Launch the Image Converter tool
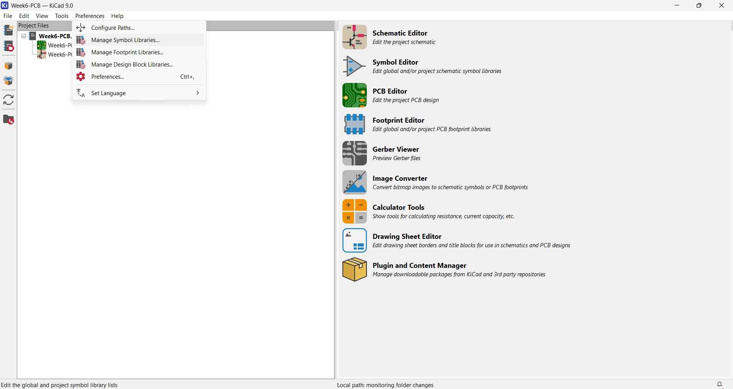The image size is (733, 389). tap(400, 182)
